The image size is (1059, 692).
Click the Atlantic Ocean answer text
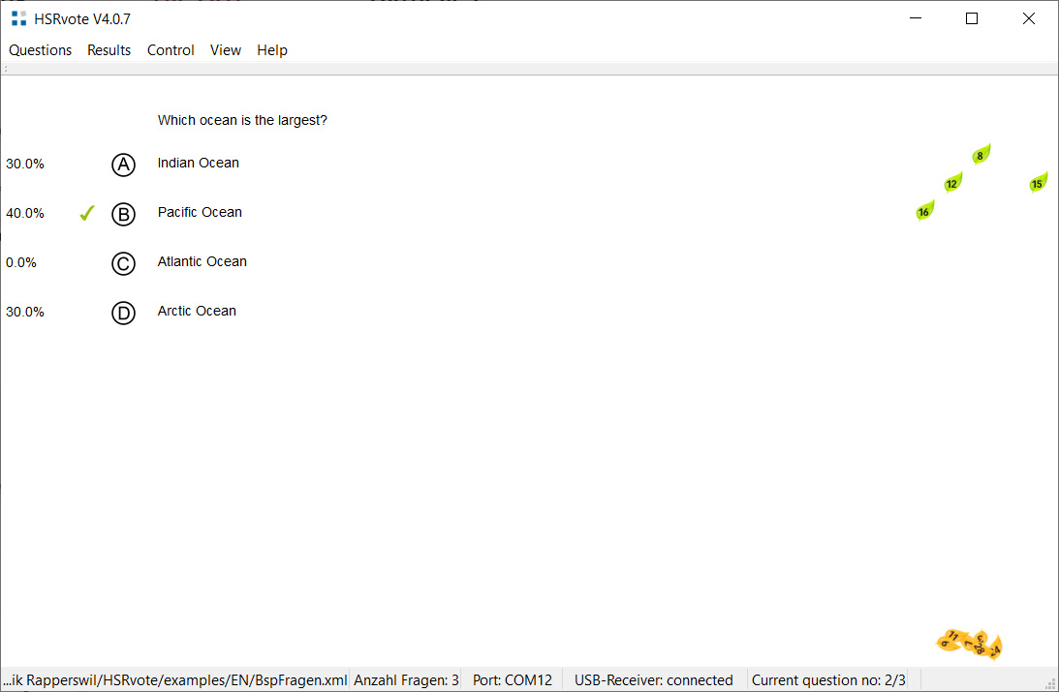tap(202, 261)
